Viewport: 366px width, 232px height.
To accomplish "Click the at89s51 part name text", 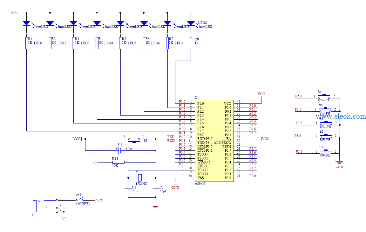I will 200,184.
